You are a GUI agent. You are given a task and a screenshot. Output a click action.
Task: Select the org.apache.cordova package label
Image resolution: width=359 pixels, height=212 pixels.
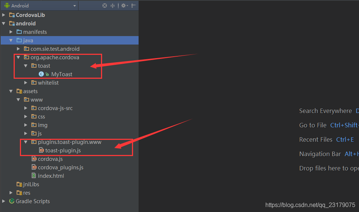[55, 57]
